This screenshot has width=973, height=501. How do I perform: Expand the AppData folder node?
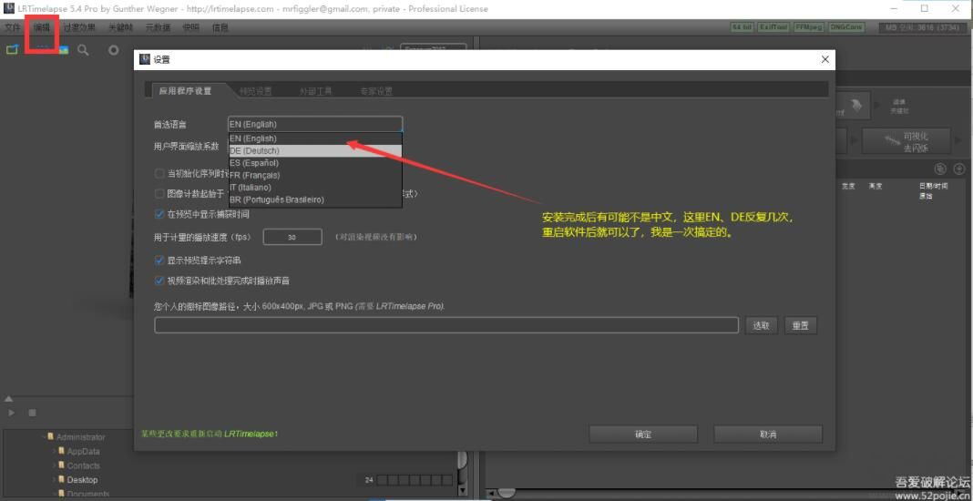(x=54, y=451)
